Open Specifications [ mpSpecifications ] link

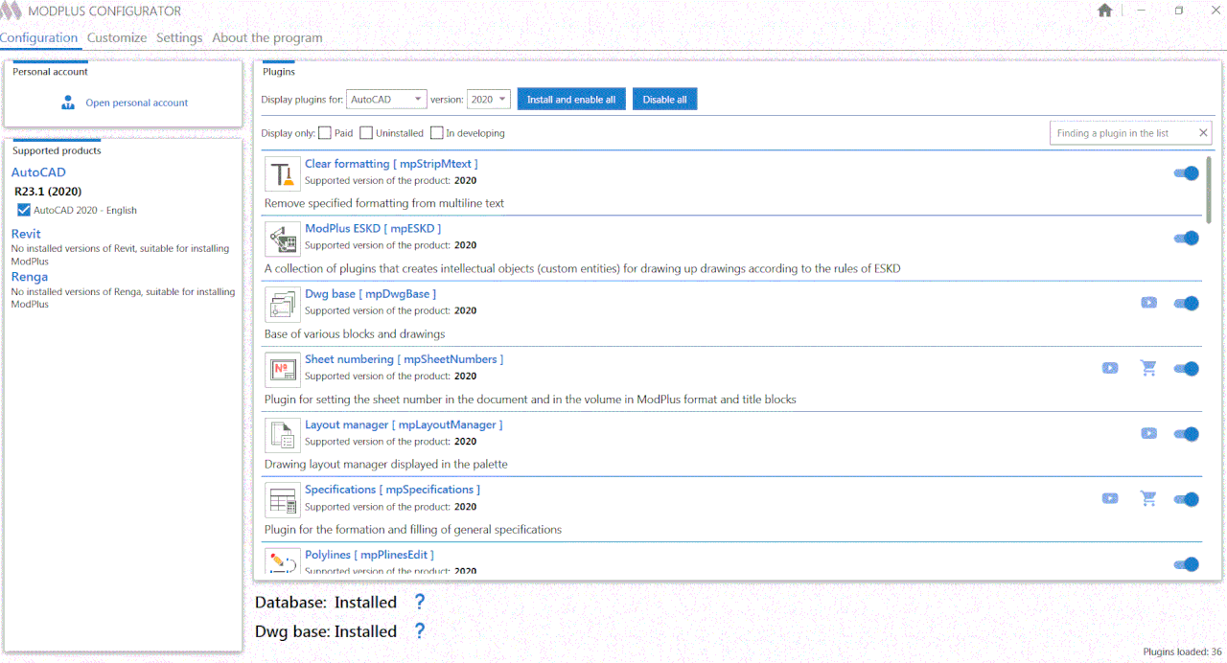[x=392, y=490]
